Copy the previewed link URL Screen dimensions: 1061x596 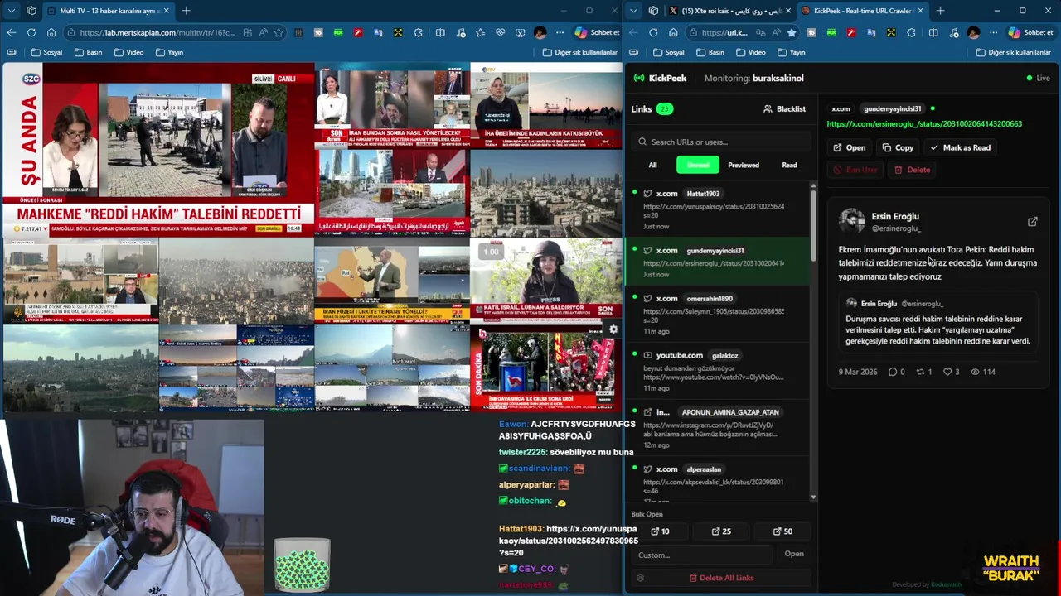(x=898, y=147)
